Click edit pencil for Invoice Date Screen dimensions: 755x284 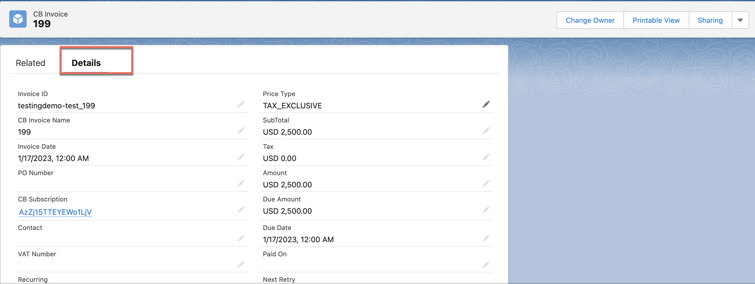click(241, 157)
